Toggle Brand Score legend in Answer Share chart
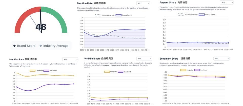 [x=207, y=15]
